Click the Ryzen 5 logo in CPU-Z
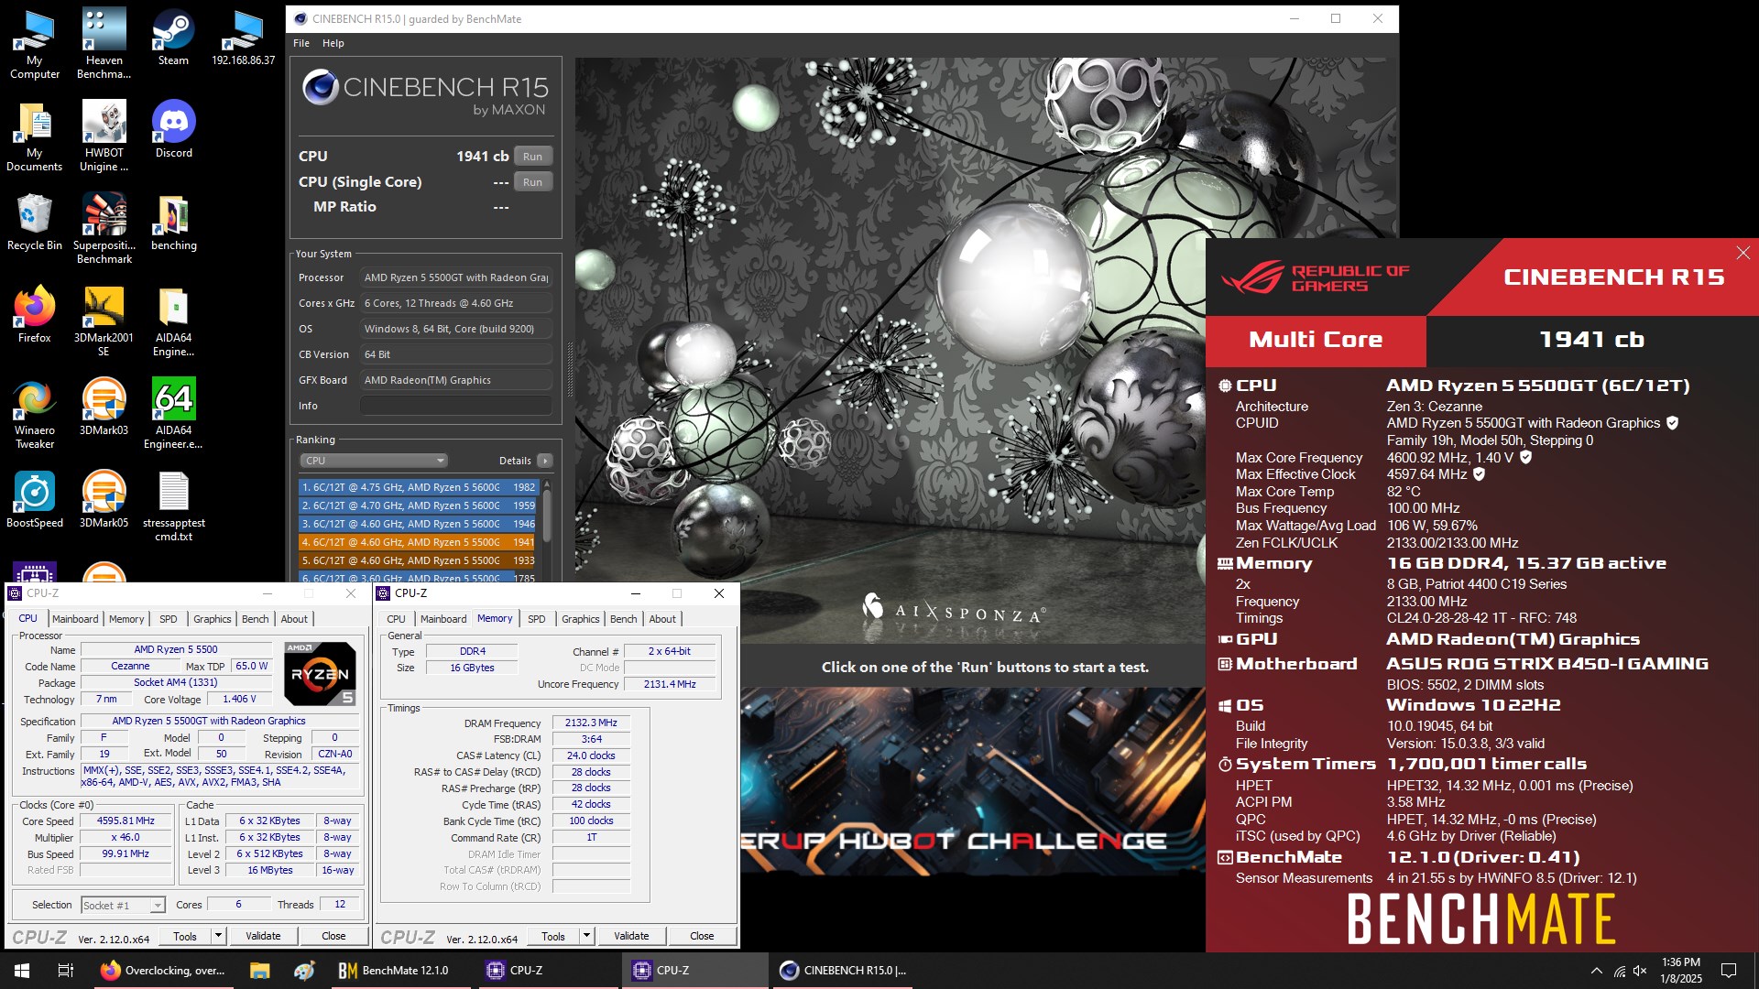This screenshot has width=1759, height=989. 320,673
